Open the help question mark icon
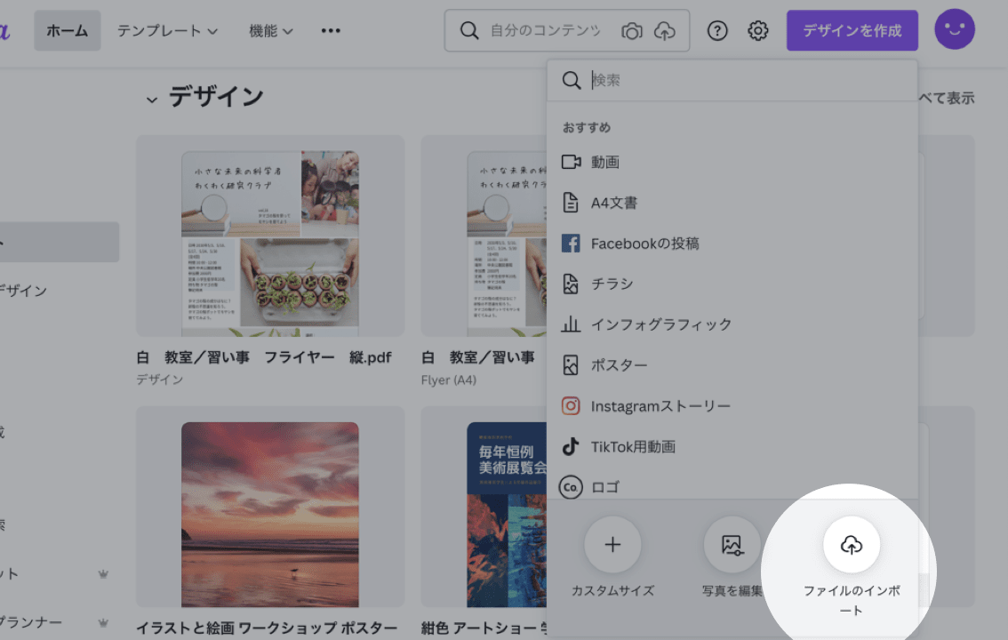 pos(717,29)
